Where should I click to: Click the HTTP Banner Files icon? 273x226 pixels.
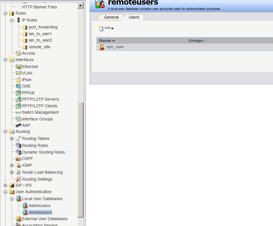tap(18, 7)
